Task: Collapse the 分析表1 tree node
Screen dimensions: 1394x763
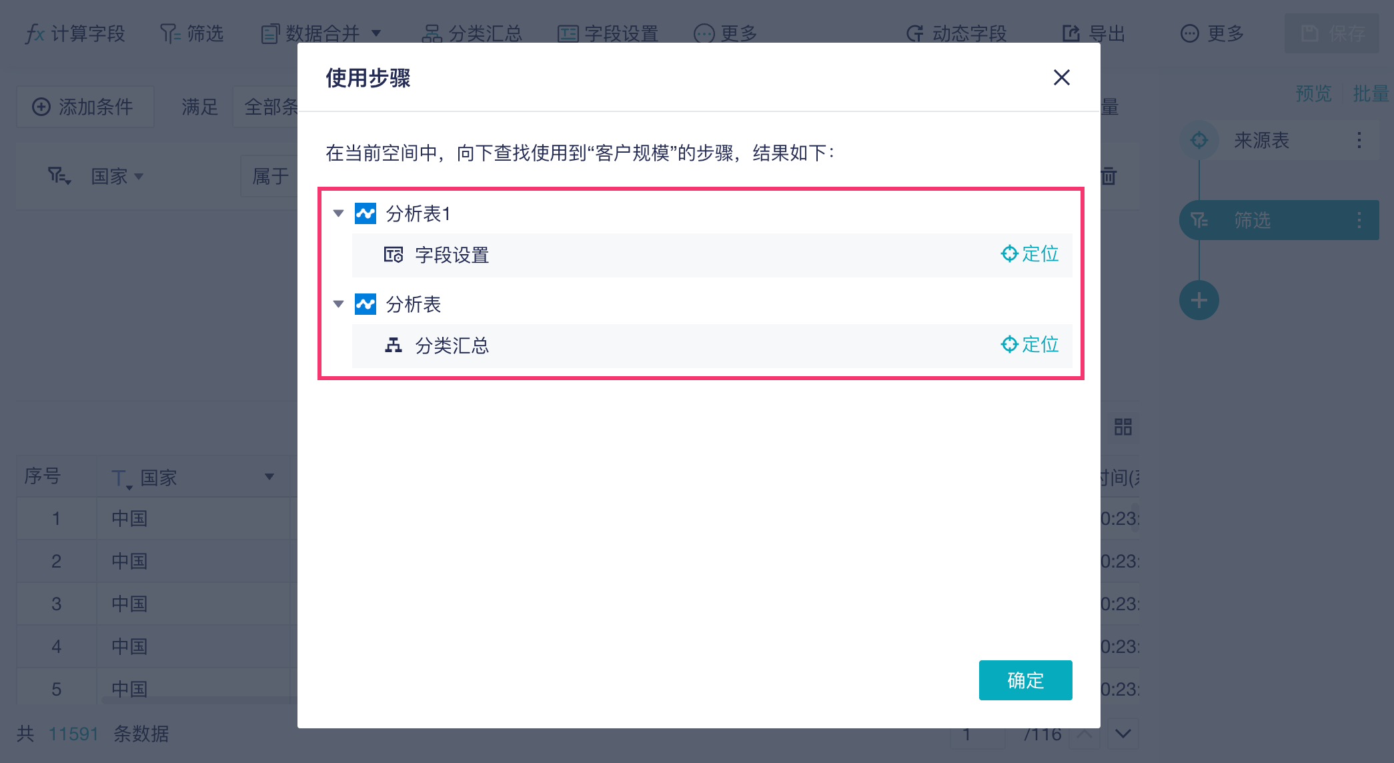Action: [339, 213]
